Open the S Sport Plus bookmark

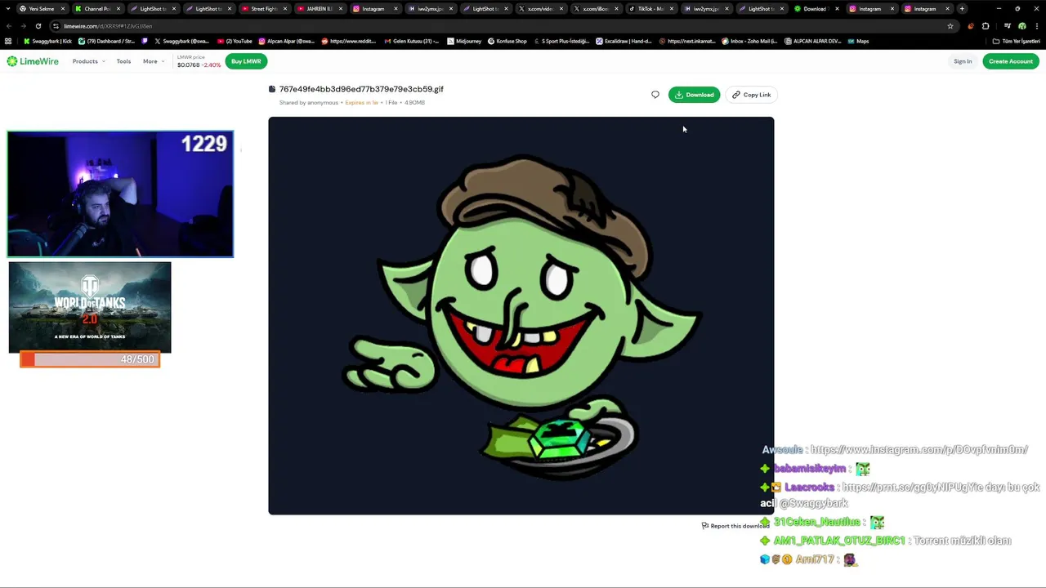[x=561, y=41]
